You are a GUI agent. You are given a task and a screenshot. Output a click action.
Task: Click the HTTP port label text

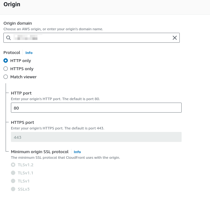tap(21, 93)
